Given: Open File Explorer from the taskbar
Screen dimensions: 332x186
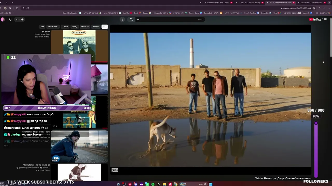Looking at the screenshot, I should point(164,184).
